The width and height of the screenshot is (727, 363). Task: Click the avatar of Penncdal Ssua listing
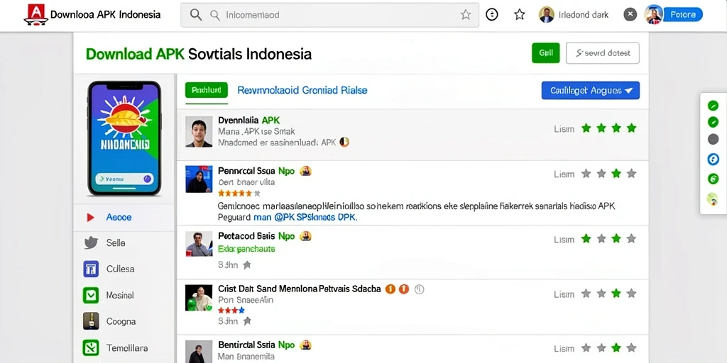(199, 179)
